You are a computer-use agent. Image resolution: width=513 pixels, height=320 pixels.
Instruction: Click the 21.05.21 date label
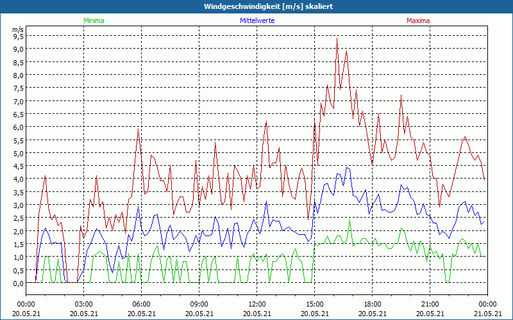[487, 313]
